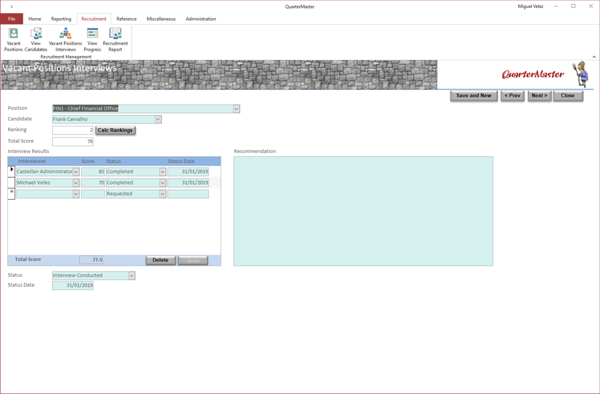
Task: Expand the Candidate dropdown arrow
Action: [158, 120]
